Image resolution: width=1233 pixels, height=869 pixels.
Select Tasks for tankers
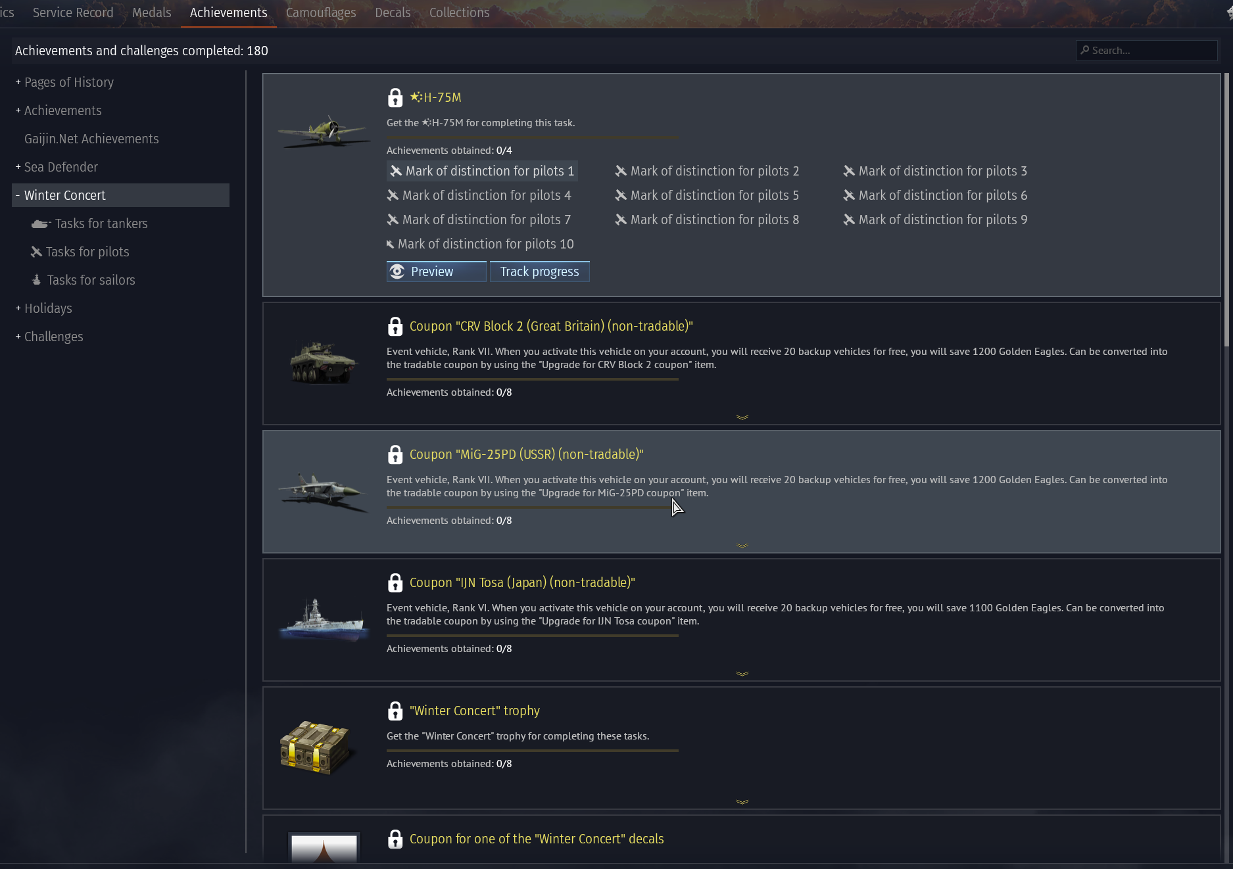pyautogui.click(x=101, y=223)
